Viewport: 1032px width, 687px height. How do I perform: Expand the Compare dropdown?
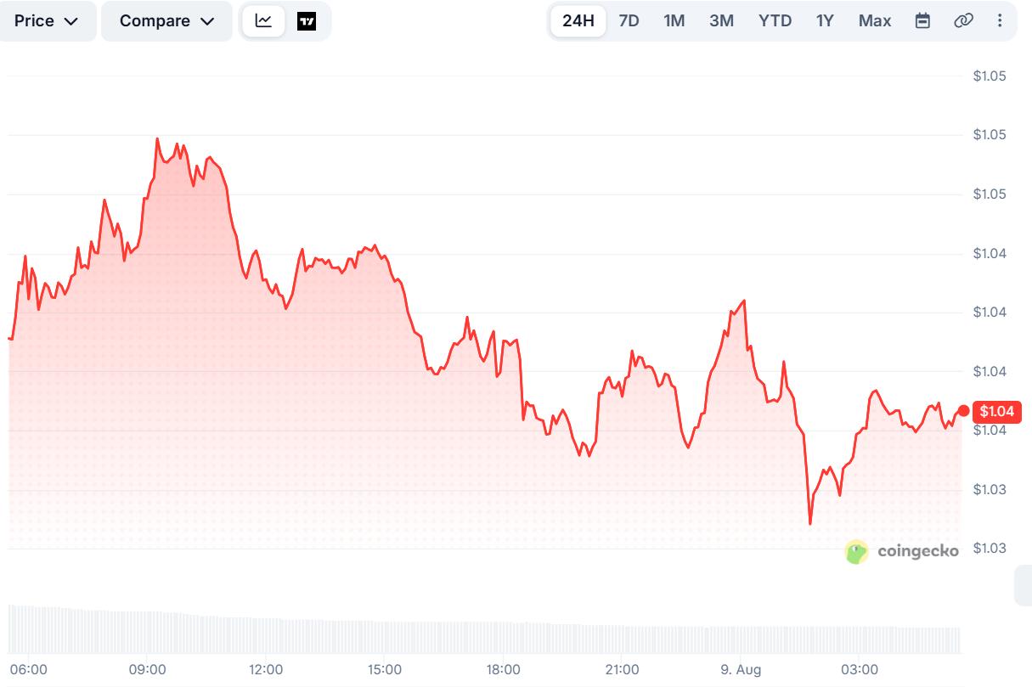(166, 21)
